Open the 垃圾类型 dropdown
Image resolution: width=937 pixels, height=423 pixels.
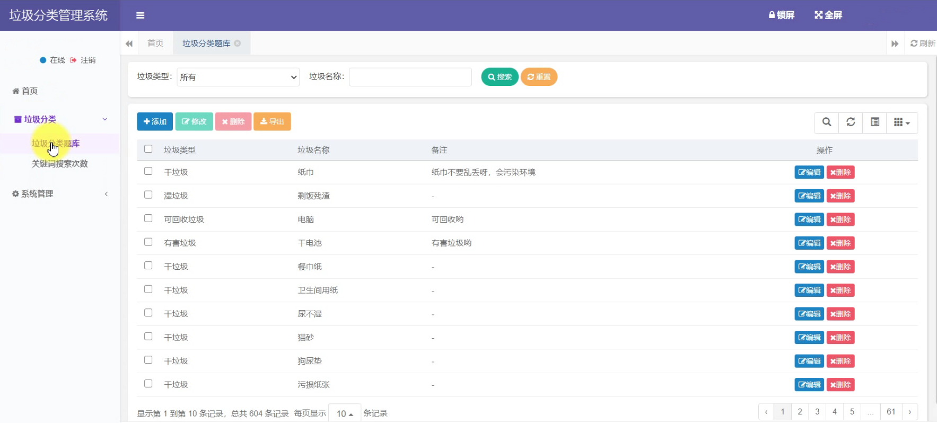click(x=238, y=77)
